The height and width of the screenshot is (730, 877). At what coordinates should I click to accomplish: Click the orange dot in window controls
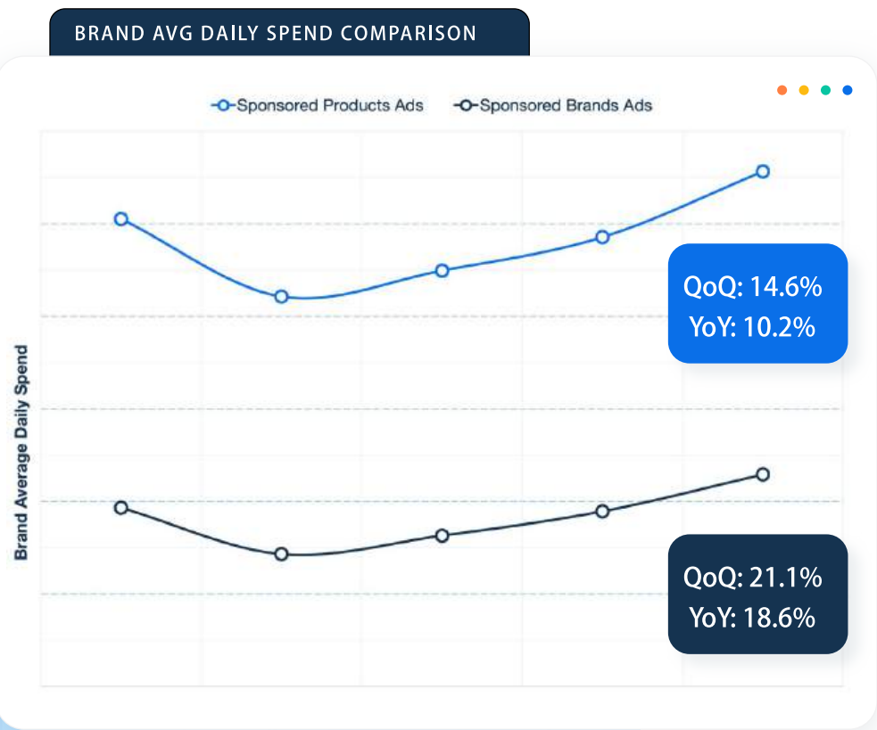[x=782, y=90]
